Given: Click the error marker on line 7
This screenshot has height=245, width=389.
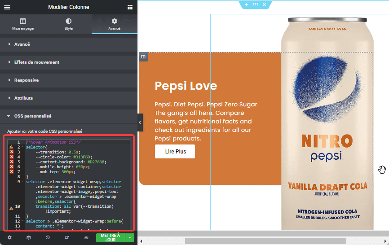Looking at the screenshot, I should pos(11,172).
